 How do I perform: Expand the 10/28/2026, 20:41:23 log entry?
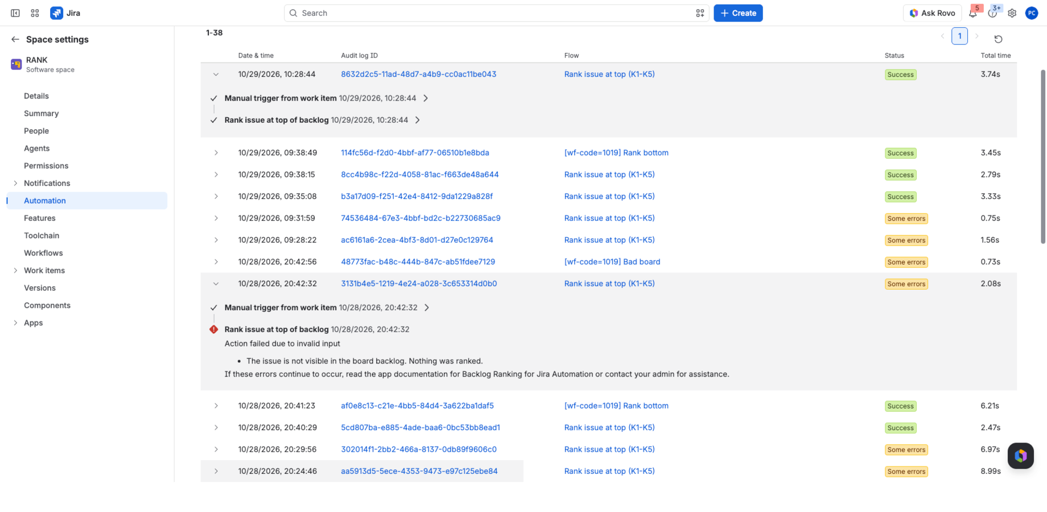coord(216,406)
